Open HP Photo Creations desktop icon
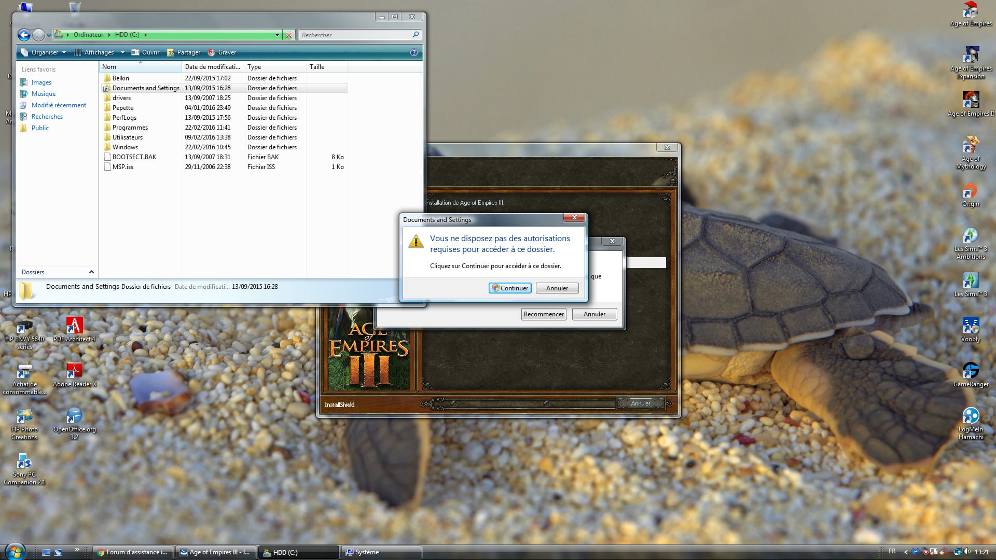Viewport: 996px width, 560px height. pyautogui.click(x=24, y=424)
